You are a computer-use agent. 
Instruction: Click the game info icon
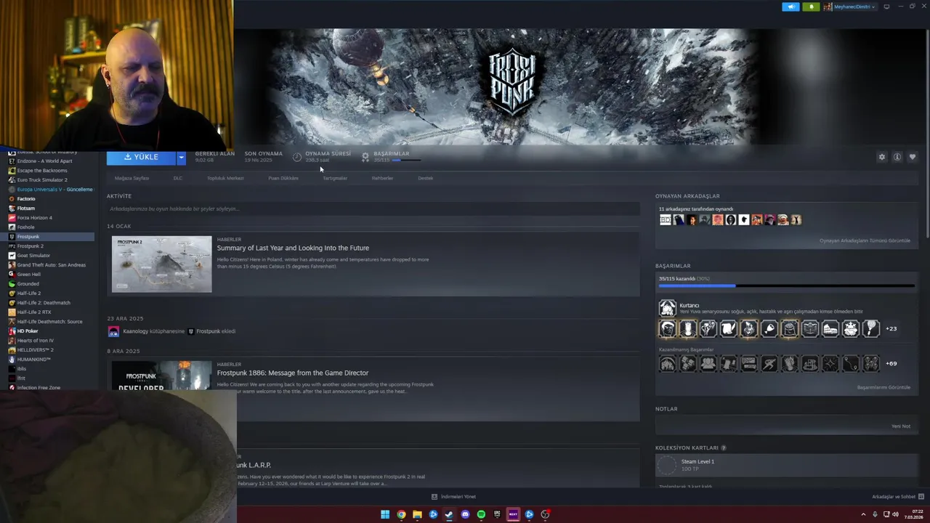coord(897,157)
